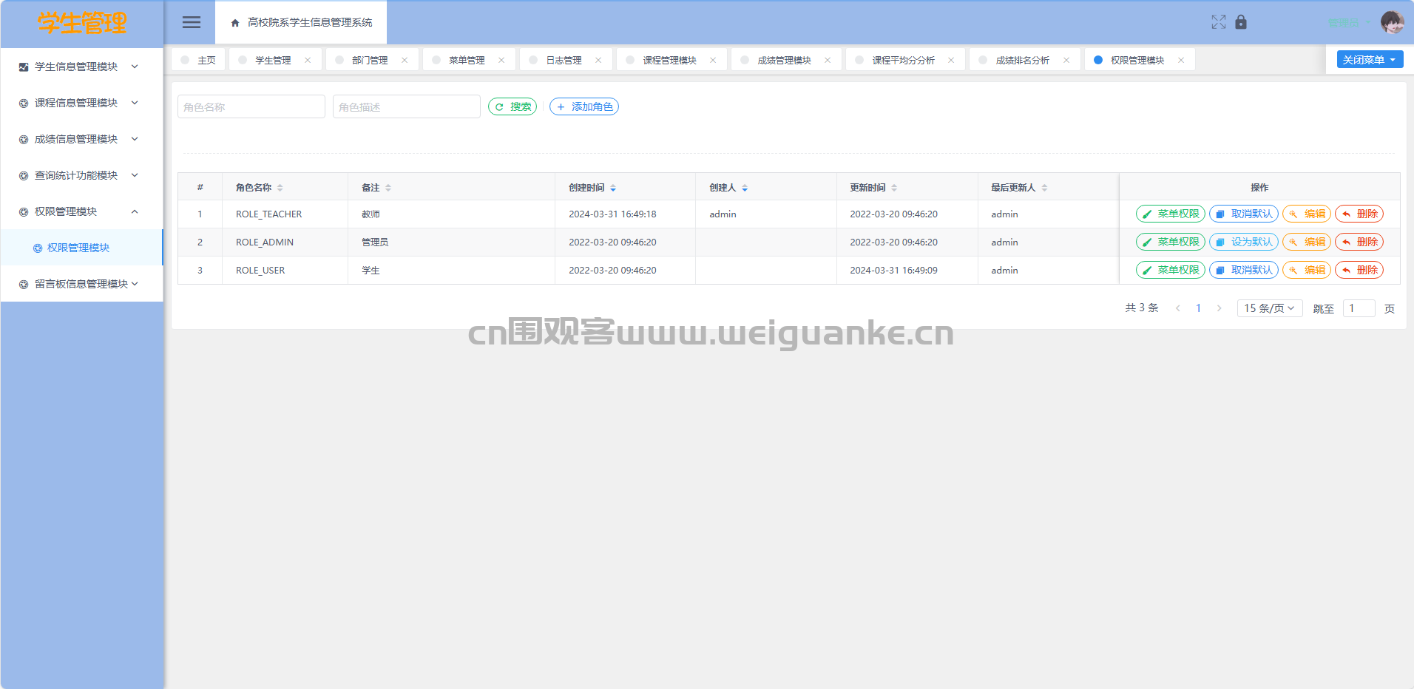Open the 关闭菜单 dropdown button

tap(1370, 60)
